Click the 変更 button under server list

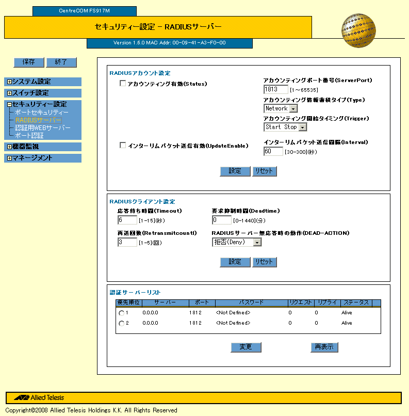[246, 347]
